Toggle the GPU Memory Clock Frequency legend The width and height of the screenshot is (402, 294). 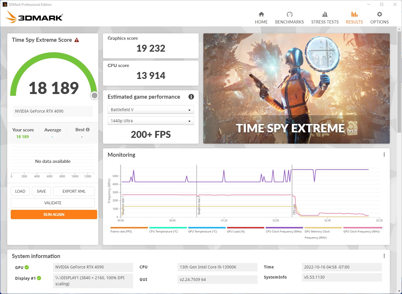click(323, 233)
